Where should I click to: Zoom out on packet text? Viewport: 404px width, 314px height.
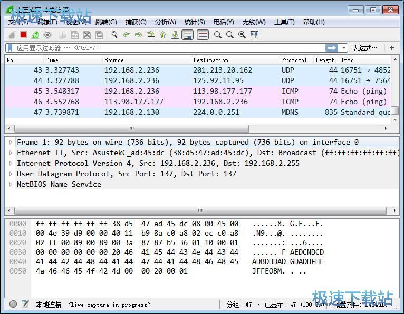pyautogui.click(x=230, y=35)
